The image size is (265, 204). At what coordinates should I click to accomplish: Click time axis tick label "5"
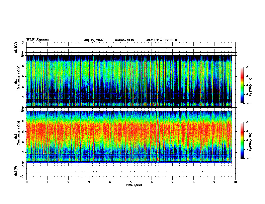click(x=131, y=182)
